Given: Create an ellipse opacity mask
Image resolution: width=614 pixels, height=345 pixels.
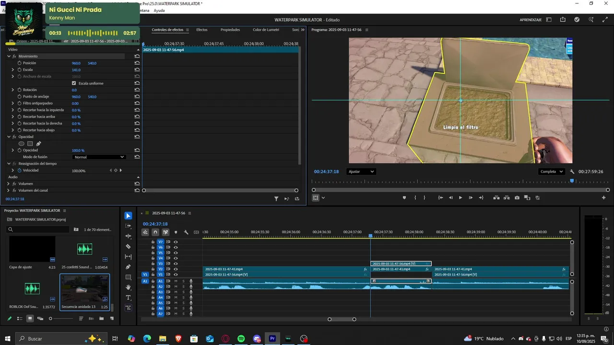Looking at the screenshot, I should (21, 144).
